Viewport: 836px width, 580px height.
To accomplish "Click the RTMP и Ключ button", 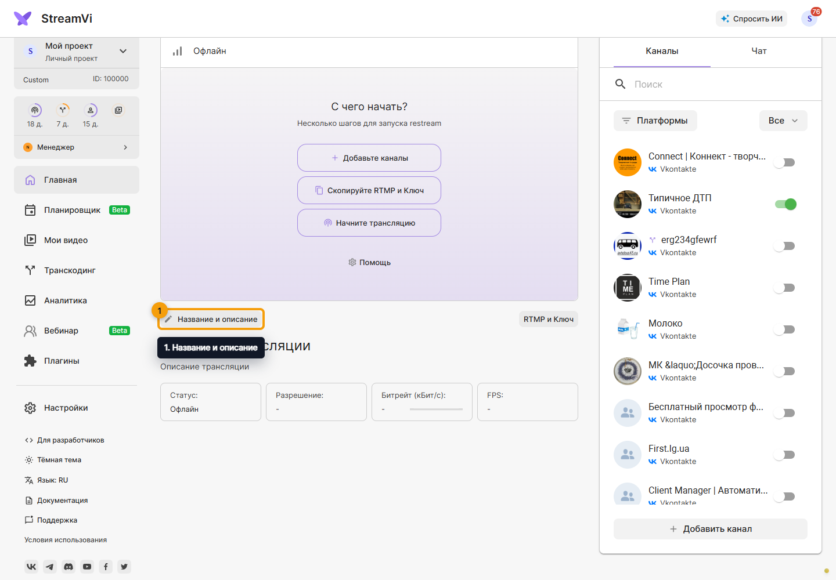I will coord(549,319).
